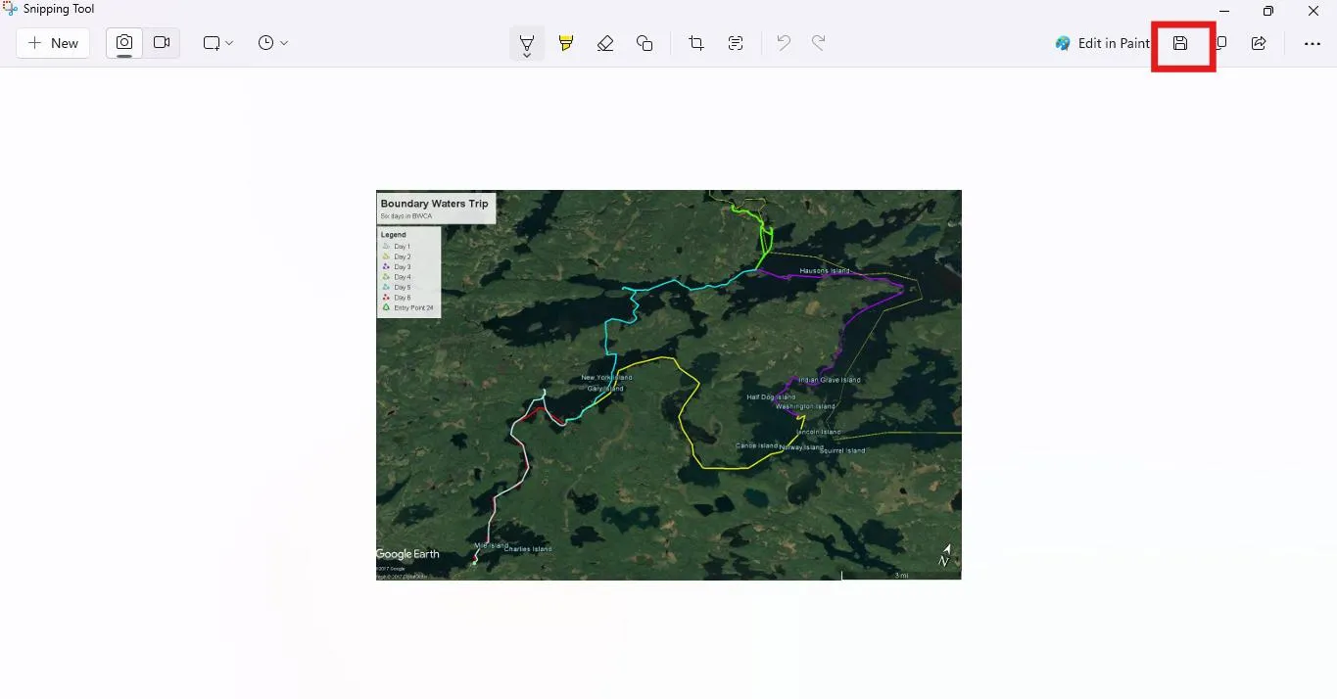1337x699 pixels.
Task: Select the Eraser tool
Action: [605, 43]
